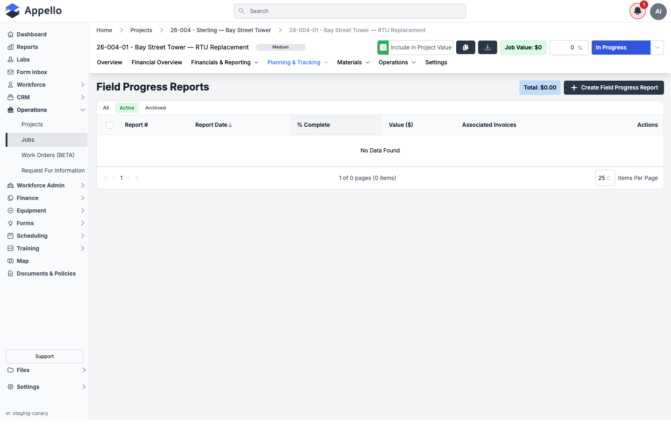Image resolution: width=671 pixels, height=428 pixels.
Task: Click the Equipment check-circle icon
Action: click(10, 211)
